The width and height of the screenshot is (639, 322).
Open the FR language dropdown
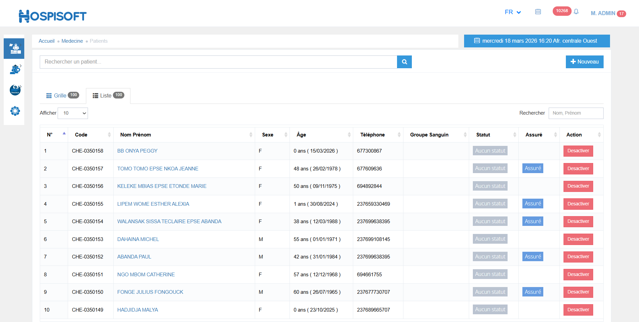coord(513,12)
